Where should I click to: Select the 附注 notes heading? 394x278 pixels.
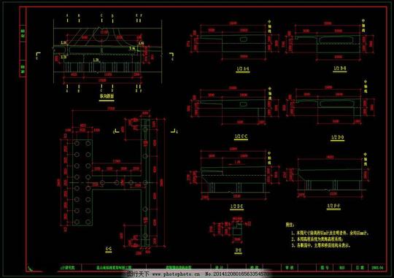[x=290, y=225]
